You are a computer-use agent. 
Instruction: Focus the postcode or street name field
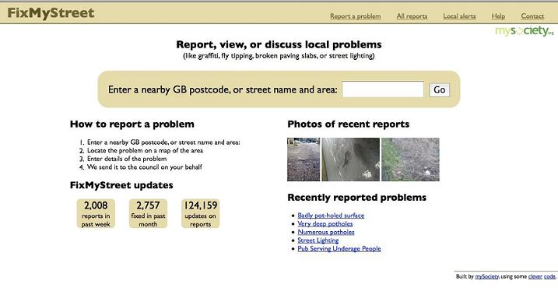[383, 89]
